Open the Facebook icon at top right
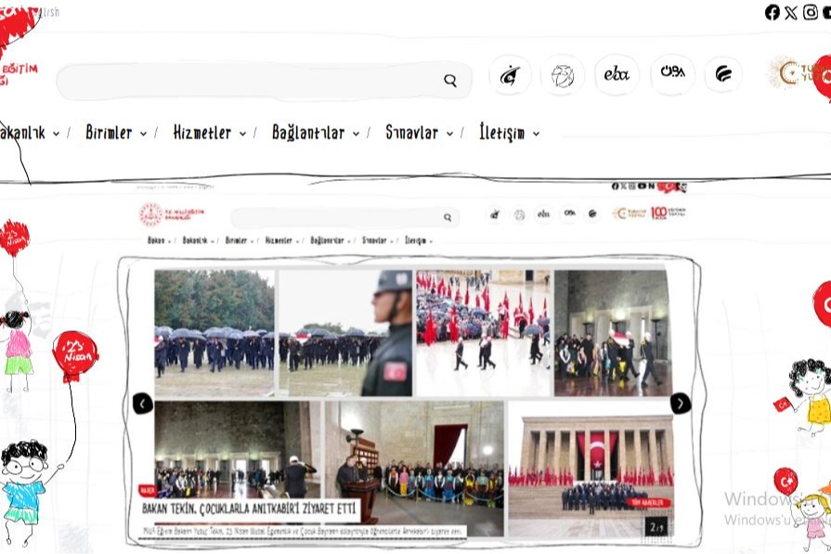Screen dimensions: 831x554 [773, 12]
